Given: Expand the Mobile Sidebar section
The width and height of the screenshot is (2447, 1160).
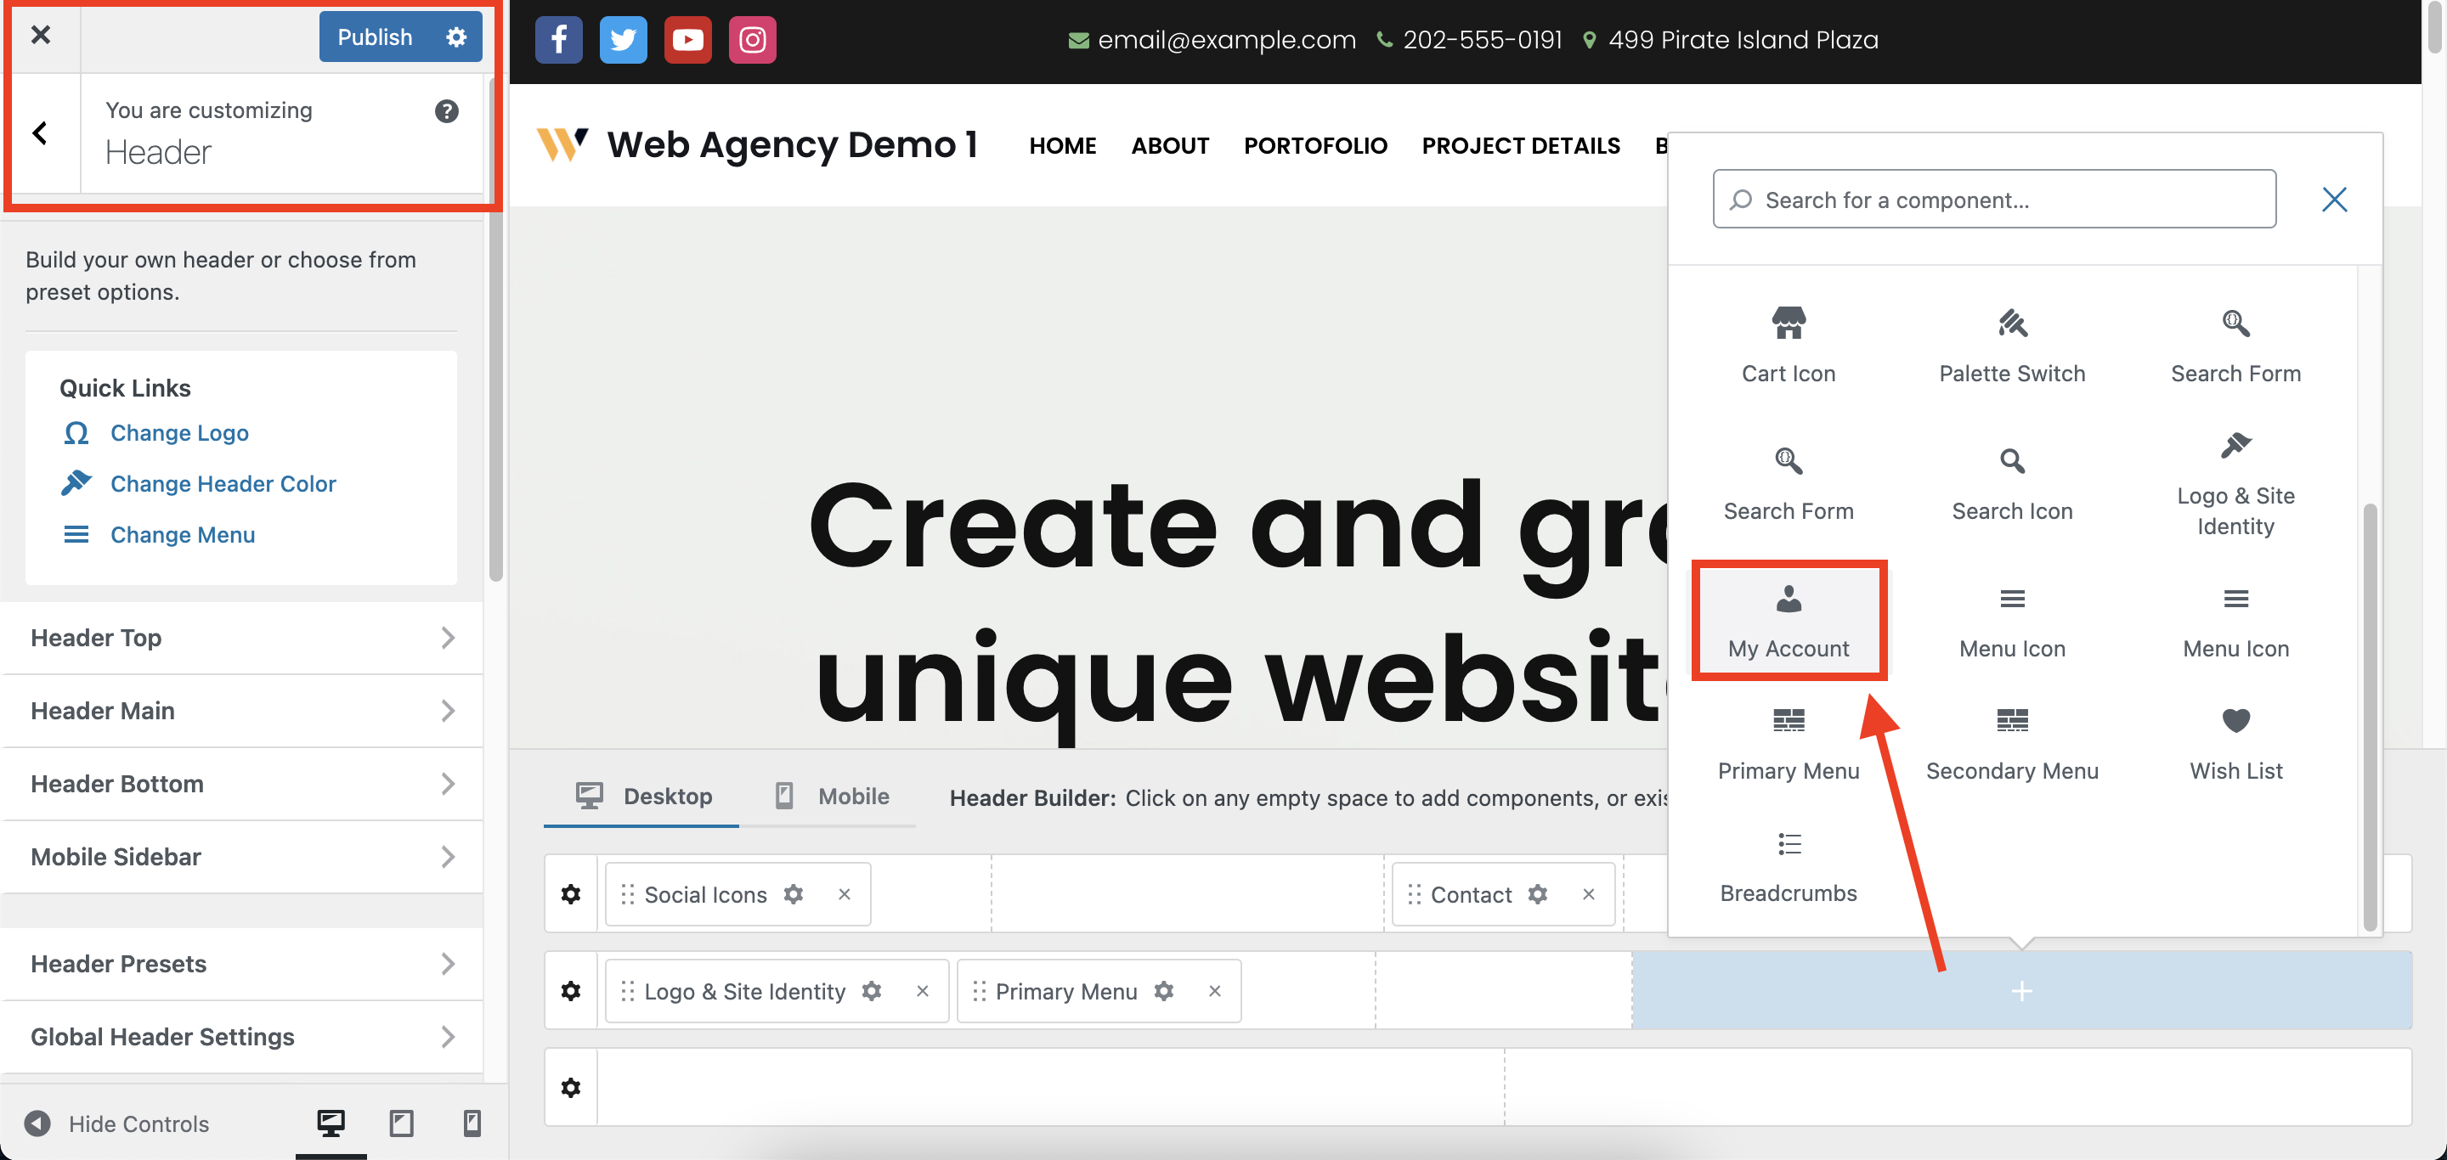Looking at the screenshot, I should [242, 857].
